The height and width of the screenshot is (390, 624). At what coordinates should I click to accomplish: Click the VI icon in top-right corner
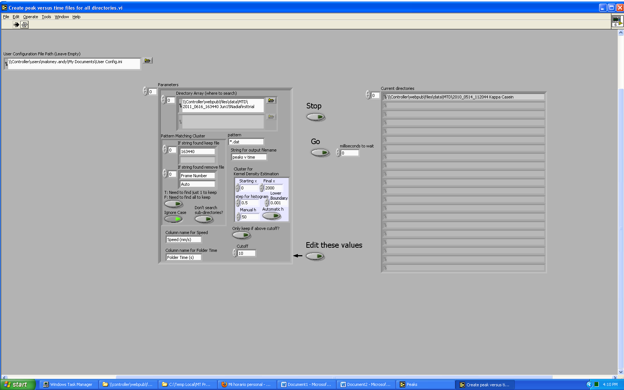coord(617,21)
